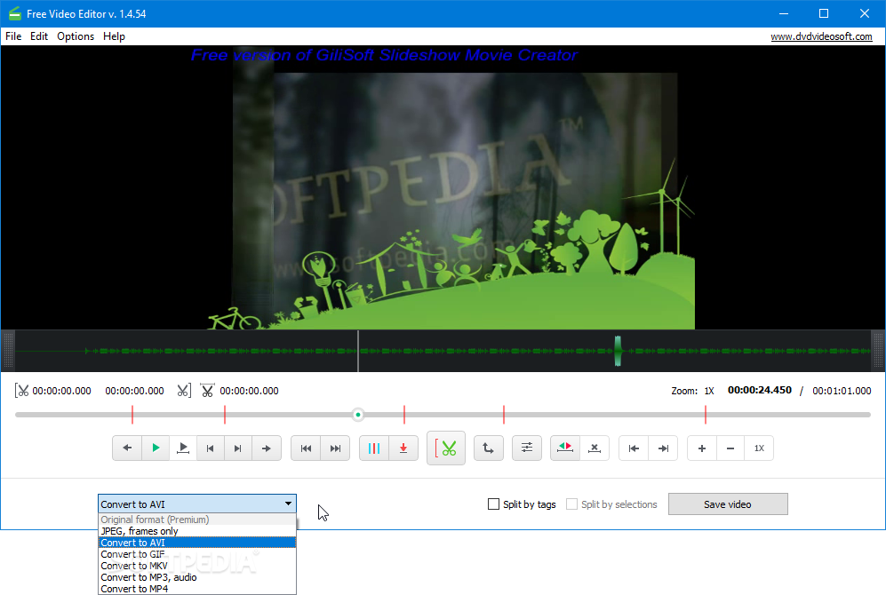
Task: Go to previous frame button
Action: pyautogui.click(x=211, y=448)
